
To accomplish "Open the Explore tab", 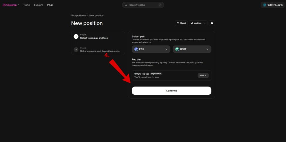I will tap(39, 5).
